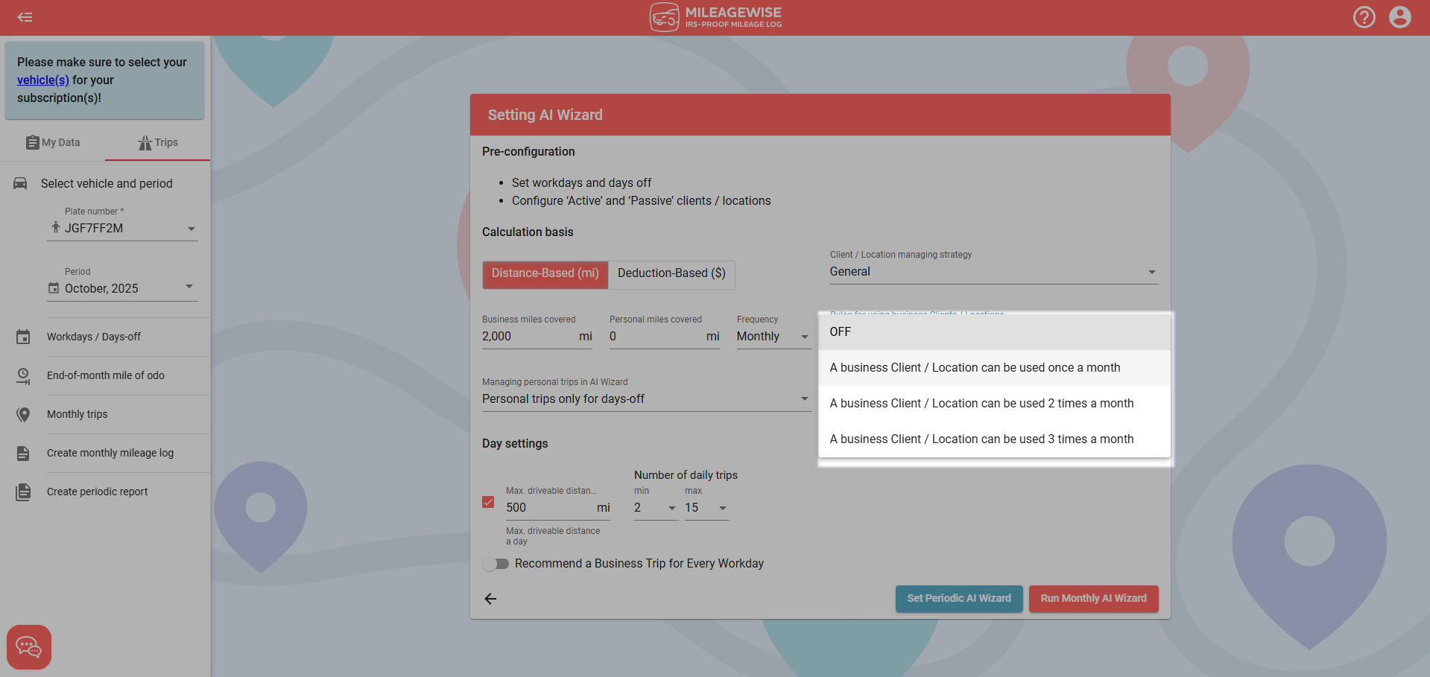Screen dimensions: 1430x677
Task: Open the live chat support bubble
Action: point(29,646)
